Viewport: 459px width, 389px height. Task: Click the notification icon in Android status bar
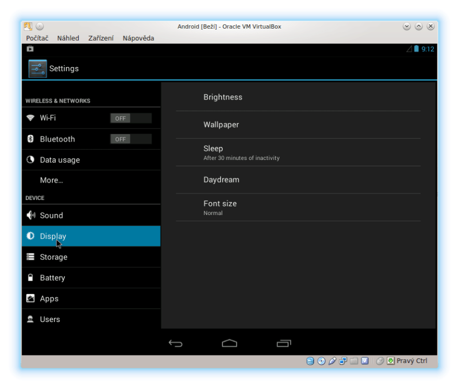30,49
